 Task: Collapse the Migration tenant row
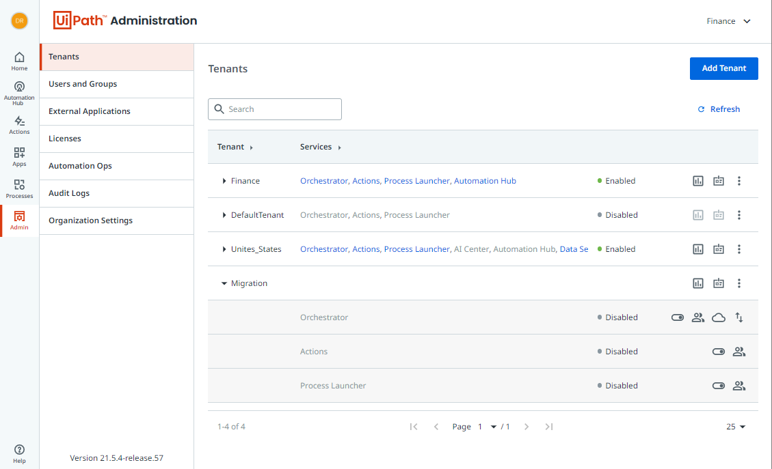(224, 283)
